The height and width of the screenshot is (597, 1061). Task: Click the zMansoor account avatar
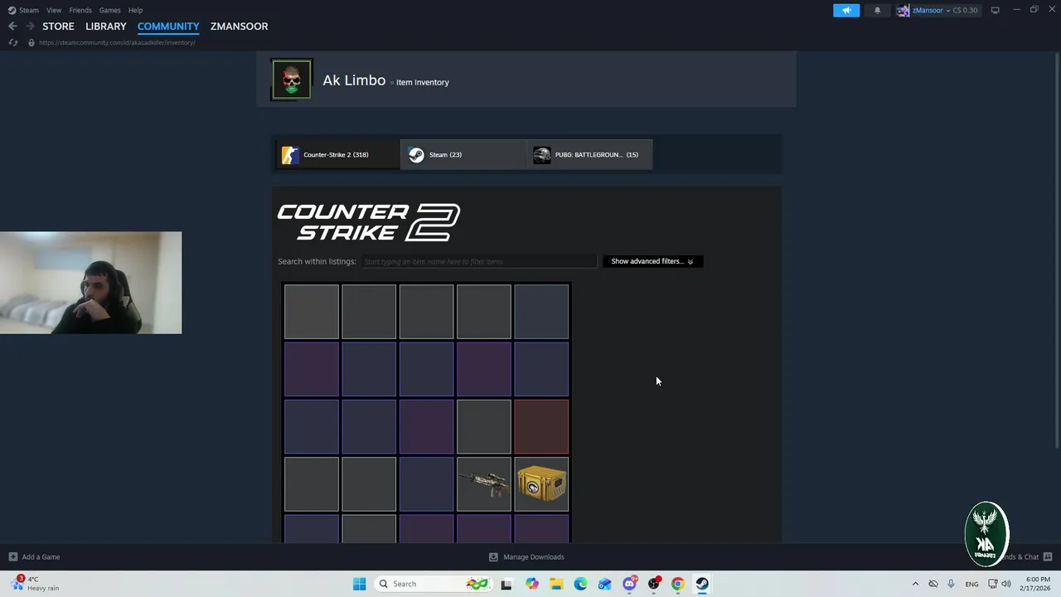click(x=903, y=10)
